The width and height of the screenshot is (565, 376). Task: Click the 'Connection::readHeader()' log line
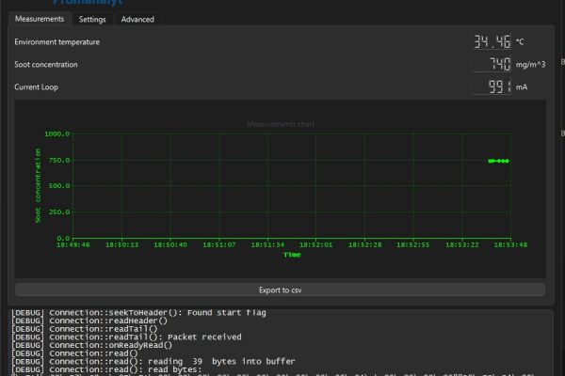(x=89, y=321)
